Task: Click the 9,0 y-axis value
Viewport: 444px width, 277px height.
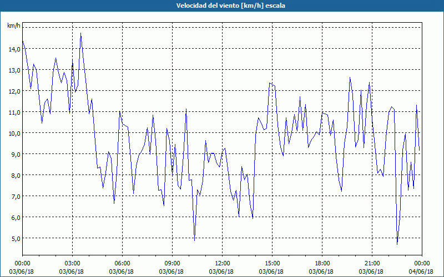Action: point(16,155)
